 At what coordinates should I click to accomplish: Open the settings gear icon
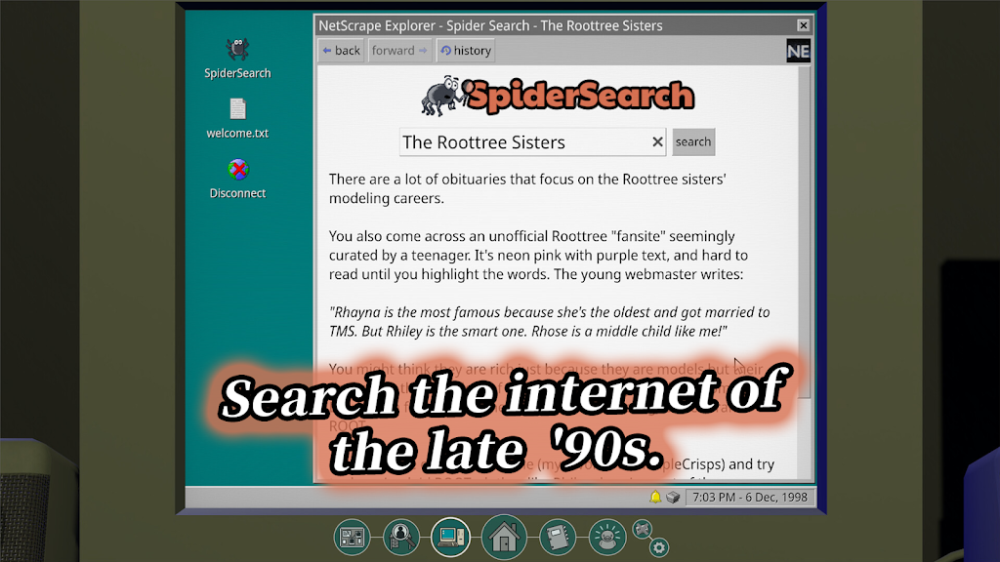point(659,547)
